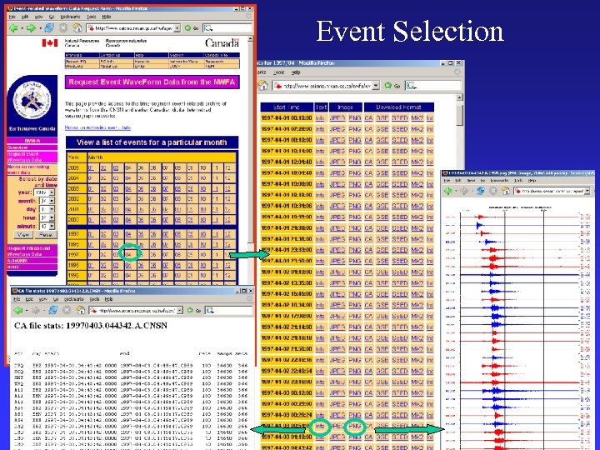Viewport: 600px width, 450px height.
Task: Open JPEG link for 1997-04-01 07:28:00 event
Action: pos(337,129)
